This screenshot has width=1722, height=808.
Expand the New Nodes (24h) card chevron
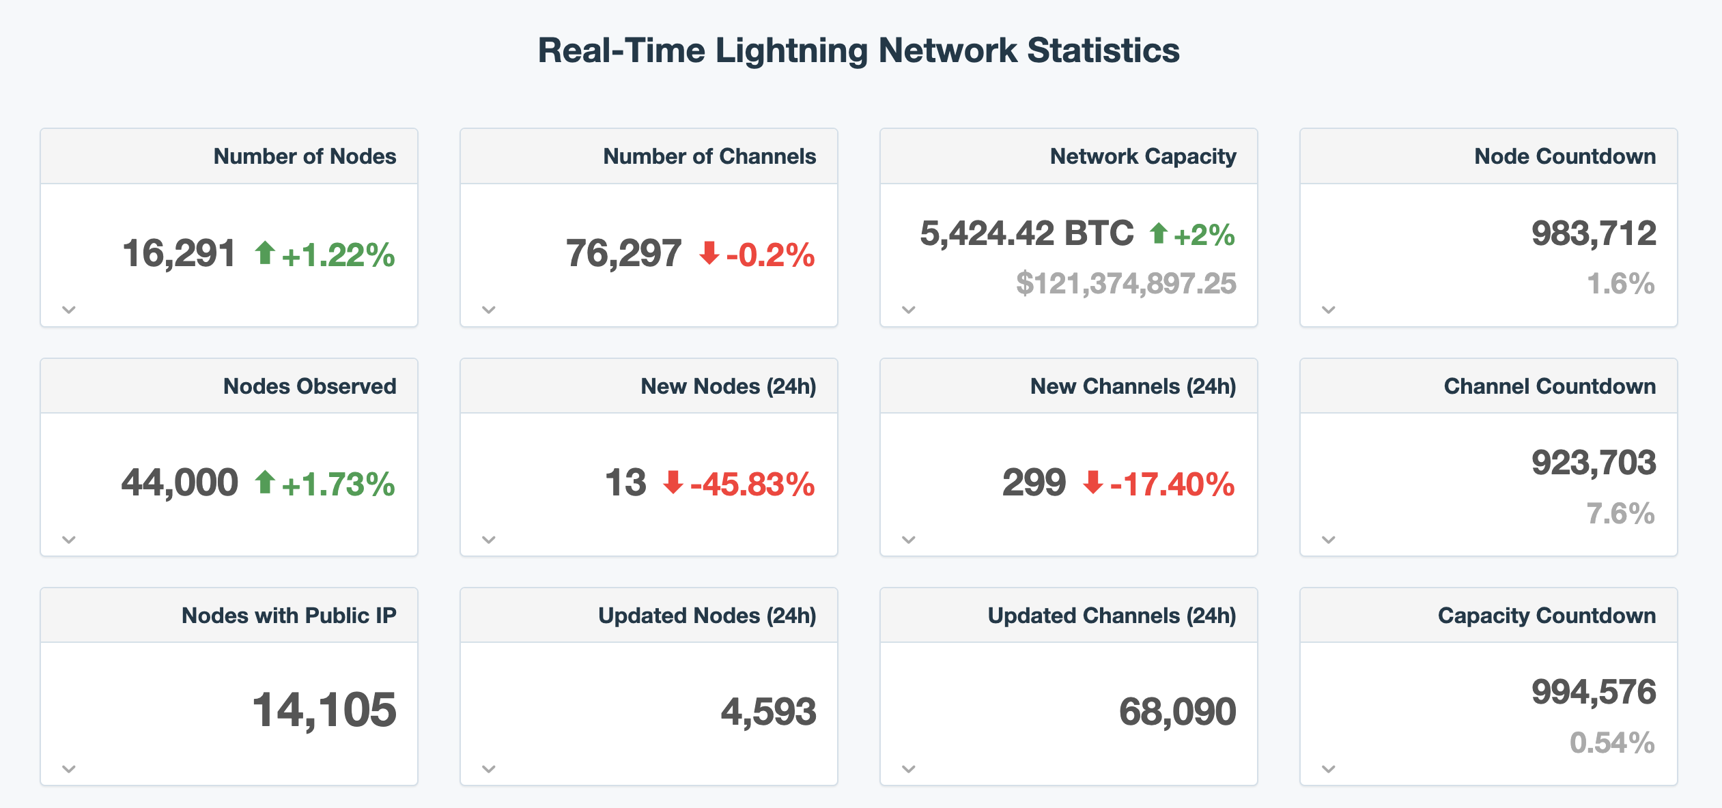coord(489,540)
